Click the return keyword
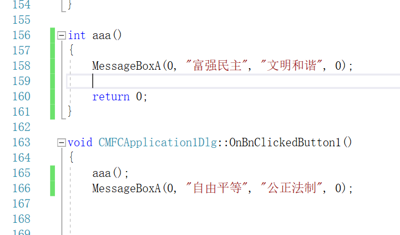 click(110, 97)
